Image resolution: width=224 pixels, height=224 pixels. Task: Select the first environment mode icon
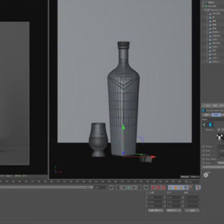pos(205,125)
